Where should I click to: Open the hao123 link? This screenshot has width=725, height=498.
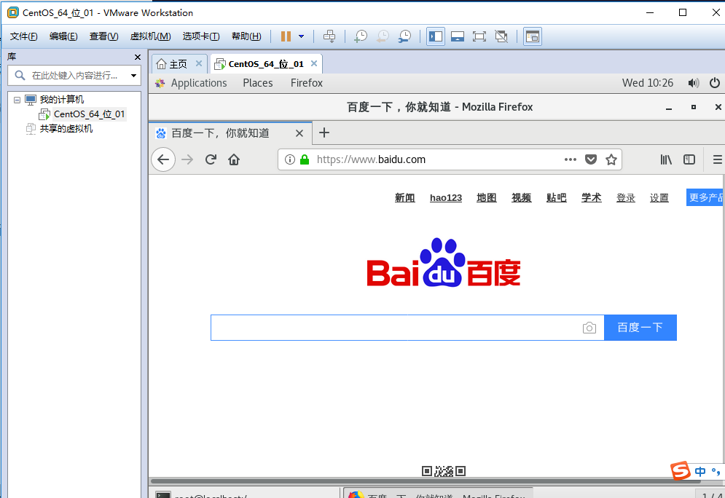point(446,198)
